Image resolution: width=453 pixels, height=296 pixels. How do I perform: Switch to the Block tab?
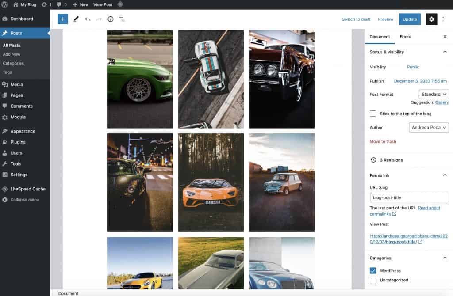pyautogui.click(x=405, y=37)
